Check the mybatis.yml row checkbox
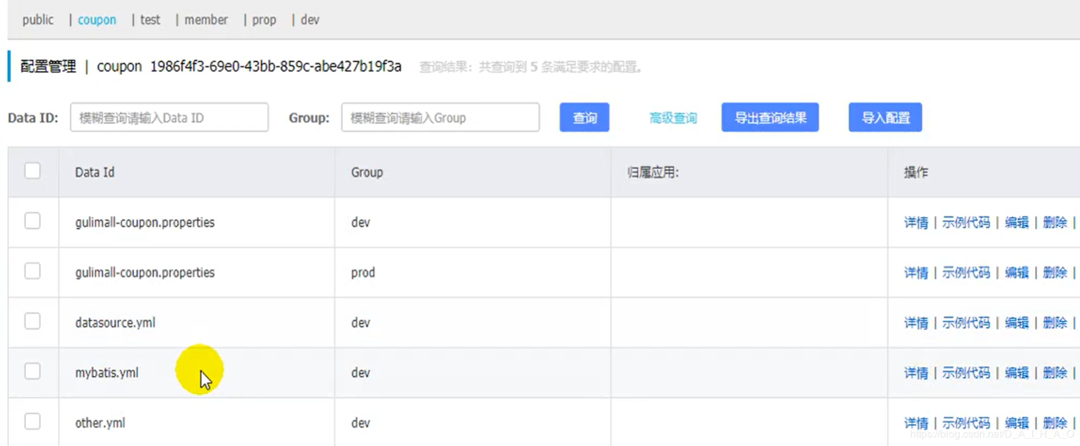Viewport: 1080px width, 446px height. tap(33, 371)
